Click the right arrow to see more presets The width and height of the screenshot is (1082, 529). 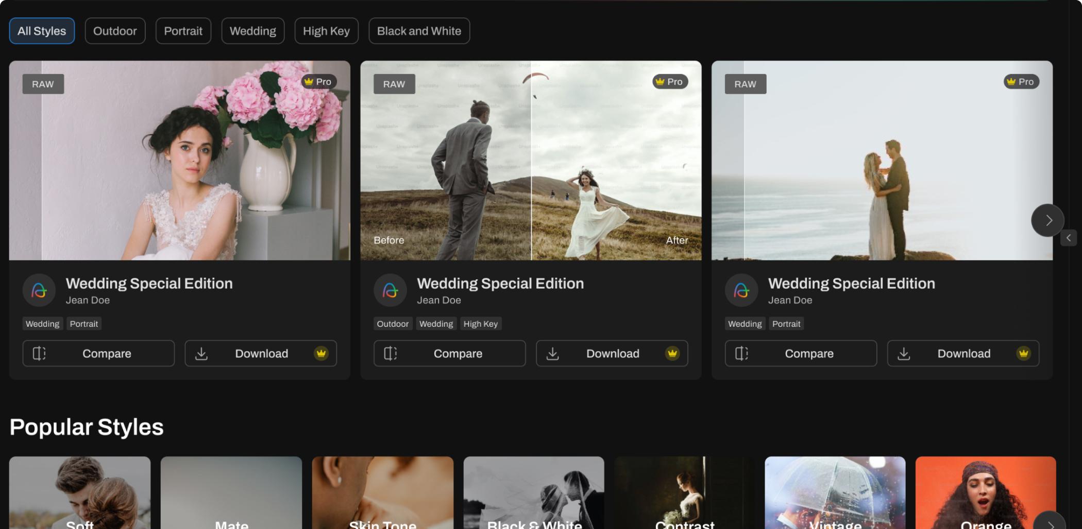(1047, 220)
